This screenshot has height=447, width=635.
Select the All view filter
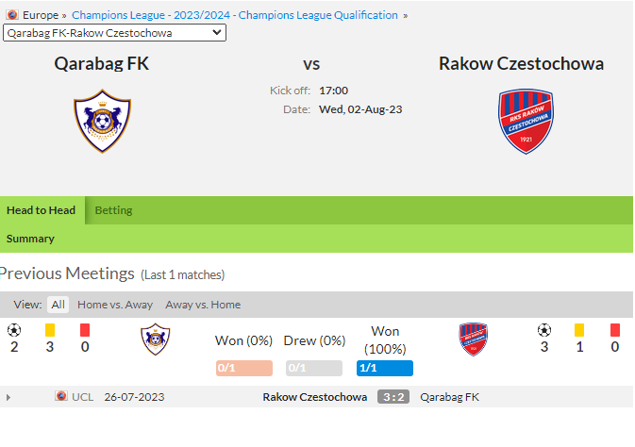(58, 305)
